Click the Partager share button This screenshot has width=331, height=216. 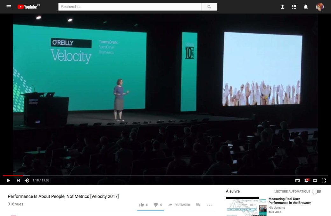[179, 205]
